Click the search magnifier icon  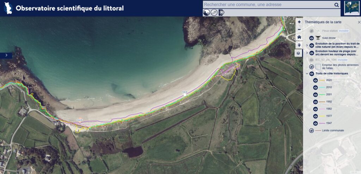(336, 5)
